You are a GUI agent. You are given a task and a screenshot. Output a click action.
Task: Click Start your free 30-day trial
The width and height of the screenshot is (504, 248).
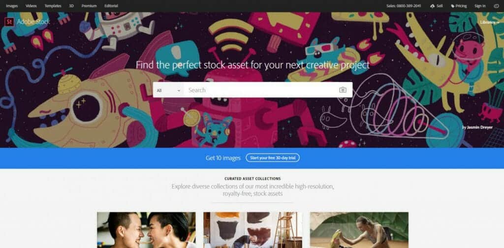(x=273, y=158)
